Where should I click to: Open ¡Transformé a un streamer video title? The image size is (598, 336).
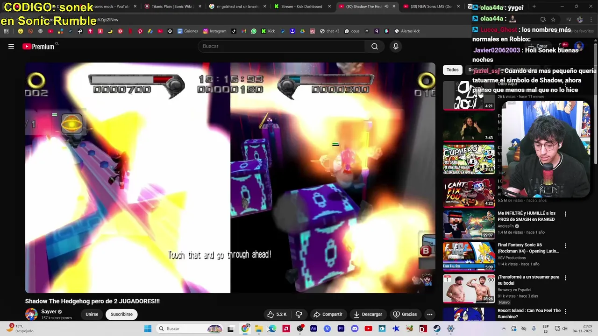(528, 280)
